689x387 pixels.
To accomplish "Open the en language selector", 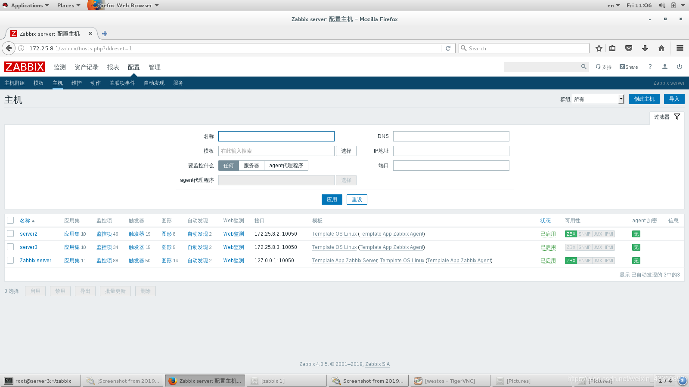I will coord(614,5).
